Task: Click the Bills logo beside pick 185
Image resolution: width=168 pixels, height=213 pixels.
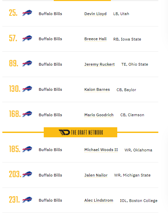Action: click(27, 149)
